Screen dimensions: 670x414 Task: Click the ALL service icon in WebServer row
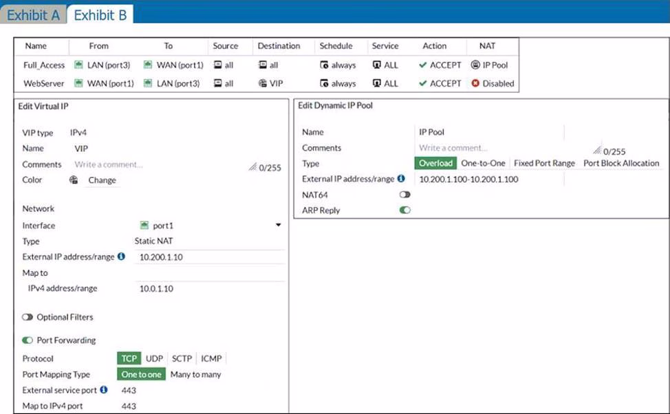click(377, 83)
